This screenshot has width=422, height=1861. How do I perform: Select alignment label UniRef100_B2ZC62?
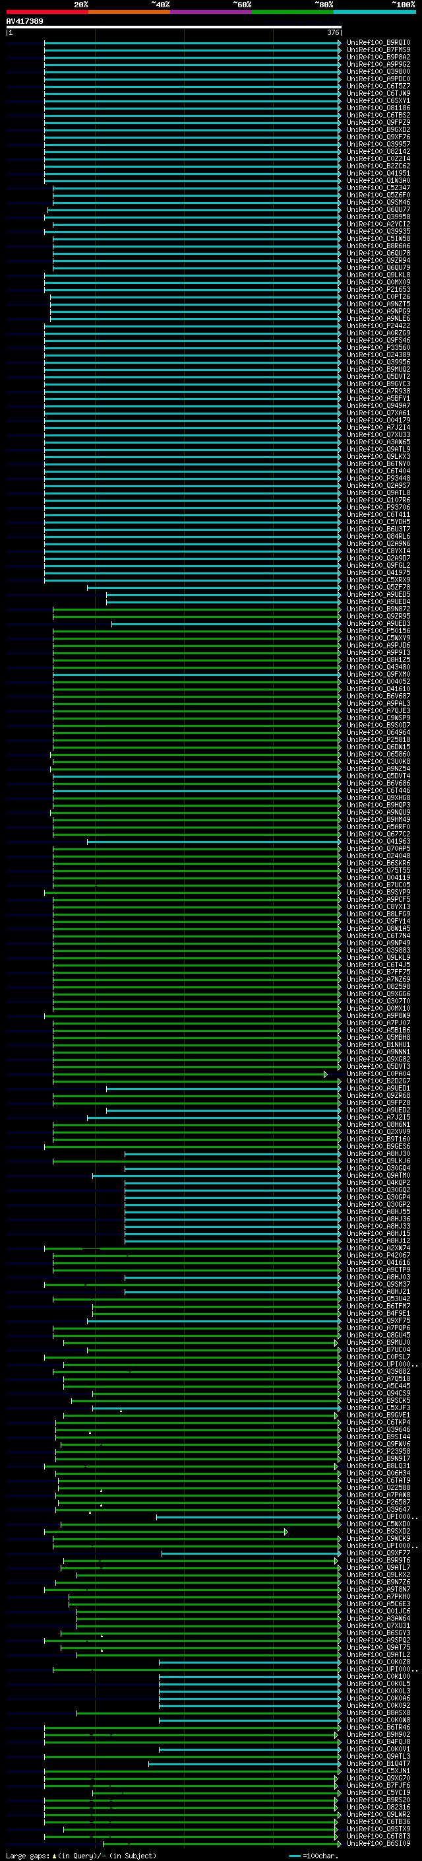(378, 166)
